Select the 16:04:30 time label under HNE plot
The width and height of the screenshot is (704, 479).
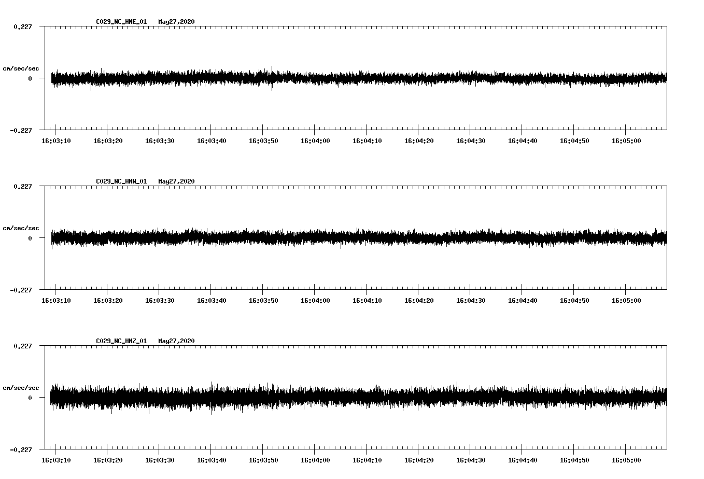471,140
